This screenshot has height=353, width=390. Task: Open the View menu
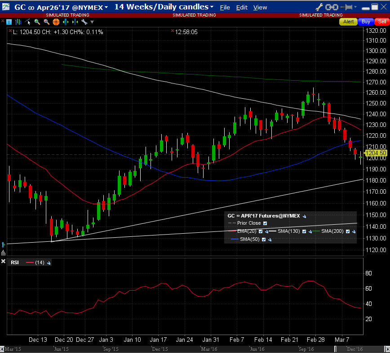click(x=260, y=8)
